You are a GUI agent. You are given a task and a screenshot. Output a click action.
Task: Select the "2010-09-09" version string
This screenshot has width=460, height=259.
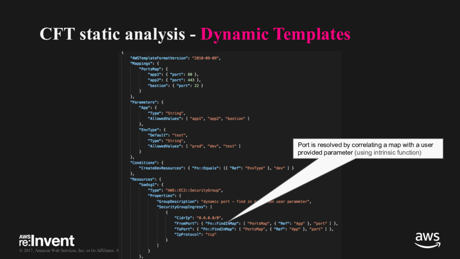click(x=205, y=58)
